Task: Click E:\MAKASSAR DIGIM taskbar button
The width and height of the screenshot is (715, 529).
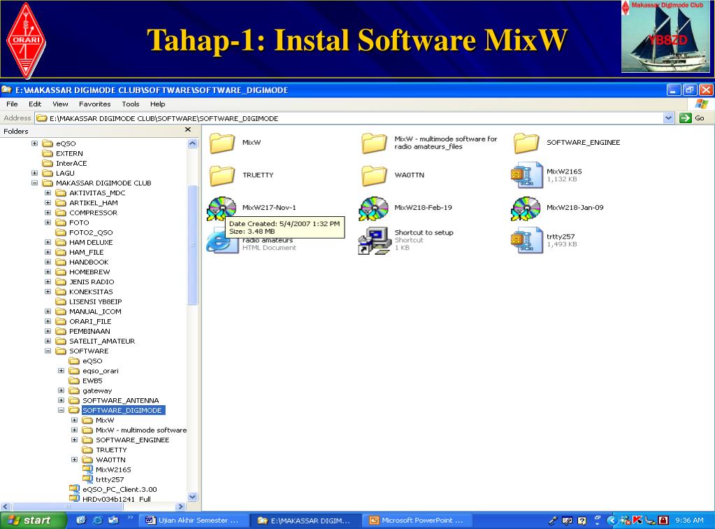Action: [305, 521]
